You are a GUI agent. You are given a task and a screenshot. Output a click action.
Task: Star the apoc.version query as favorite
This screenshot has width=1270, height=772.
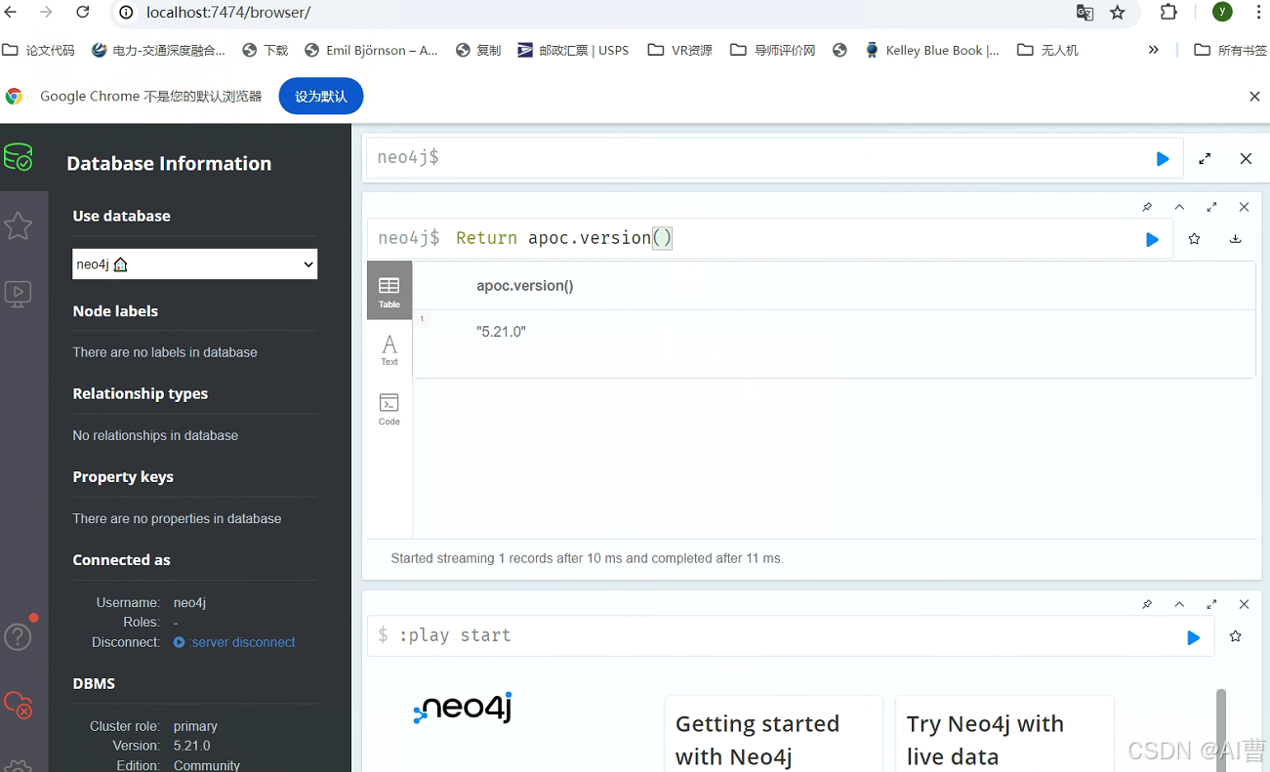(1194, 238)
